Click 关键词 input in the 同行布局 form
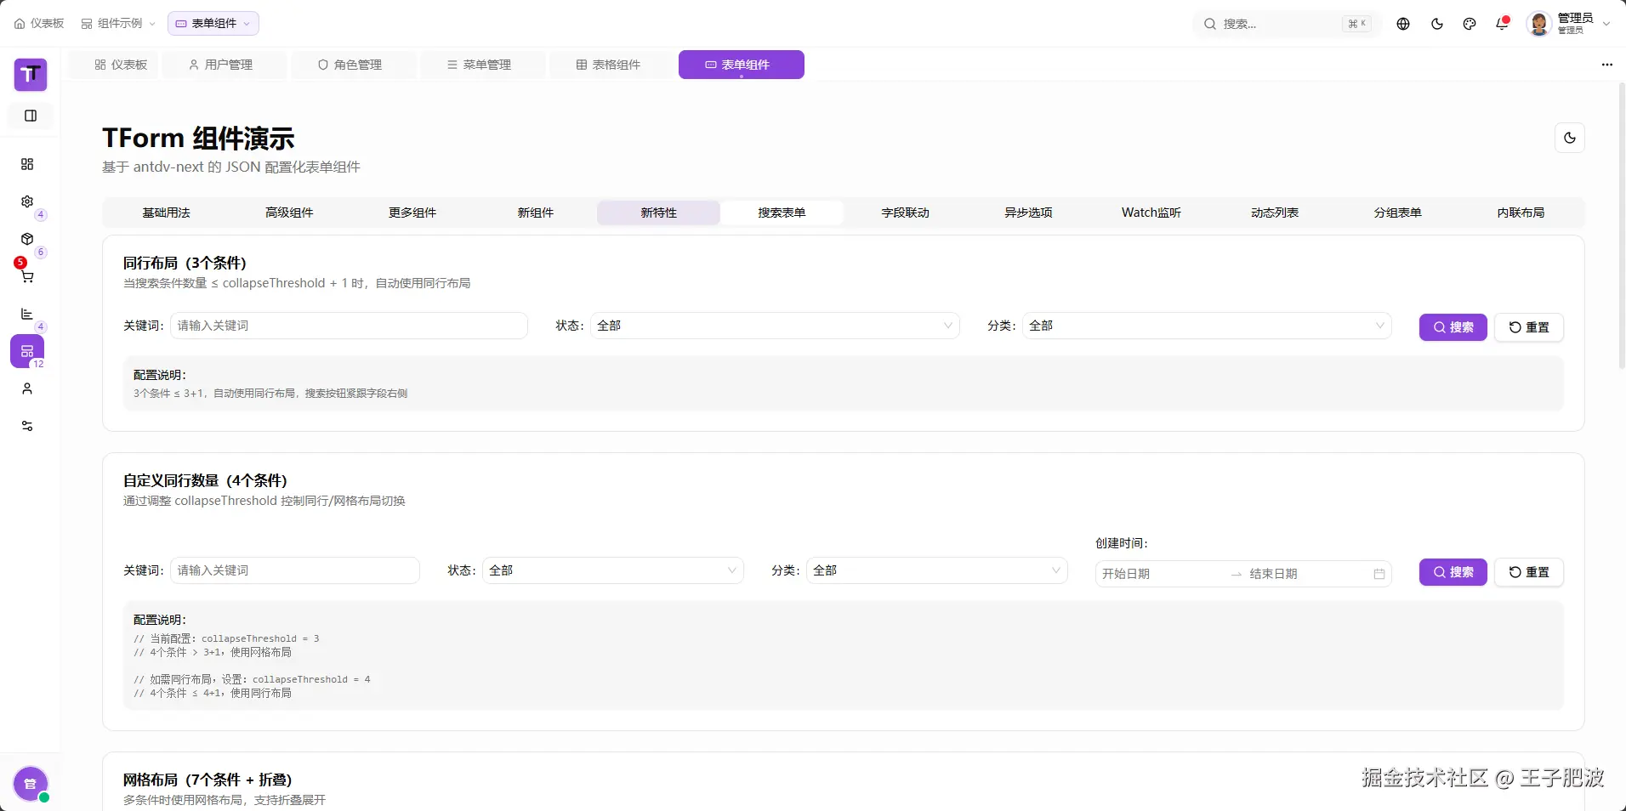 coord(349,326)
